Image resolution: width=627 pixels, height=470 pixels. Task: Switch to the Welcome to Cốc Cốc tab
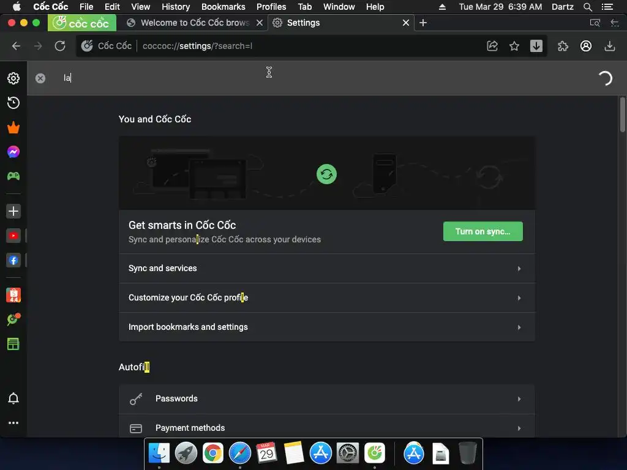tap(194, 23)
